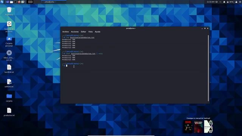Click the lock screen padlock icon
The width and height of the screenshot is (242, 136).
point(236,2)
